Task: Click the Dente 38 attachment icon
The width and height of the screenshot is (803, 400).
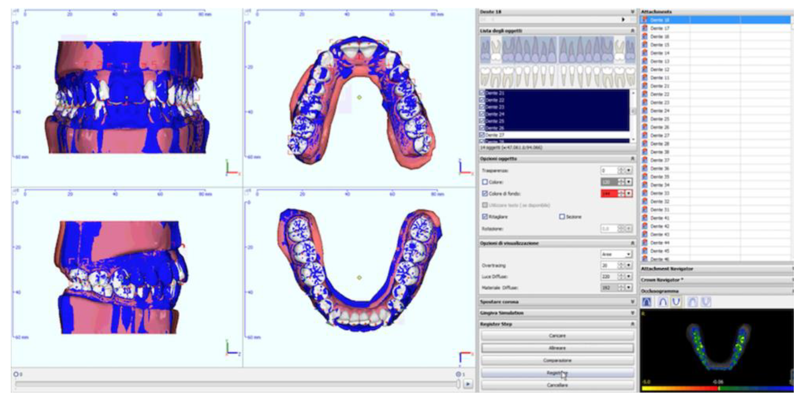Action: pos(645,152)
